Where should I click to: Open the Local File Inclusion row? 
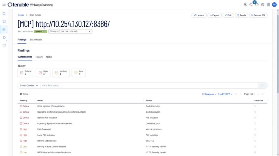[x=142, y=135]
